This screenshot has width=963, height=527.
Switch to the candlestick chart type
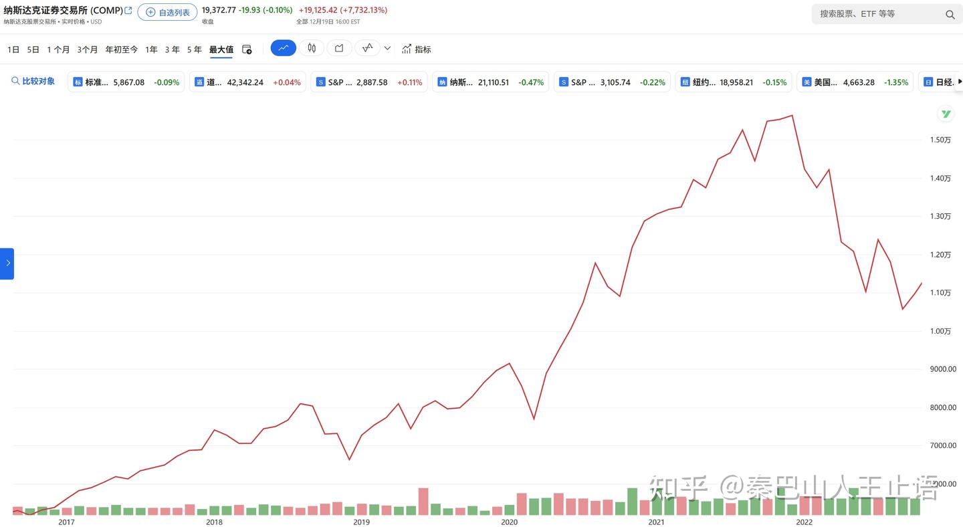(312, 48)
